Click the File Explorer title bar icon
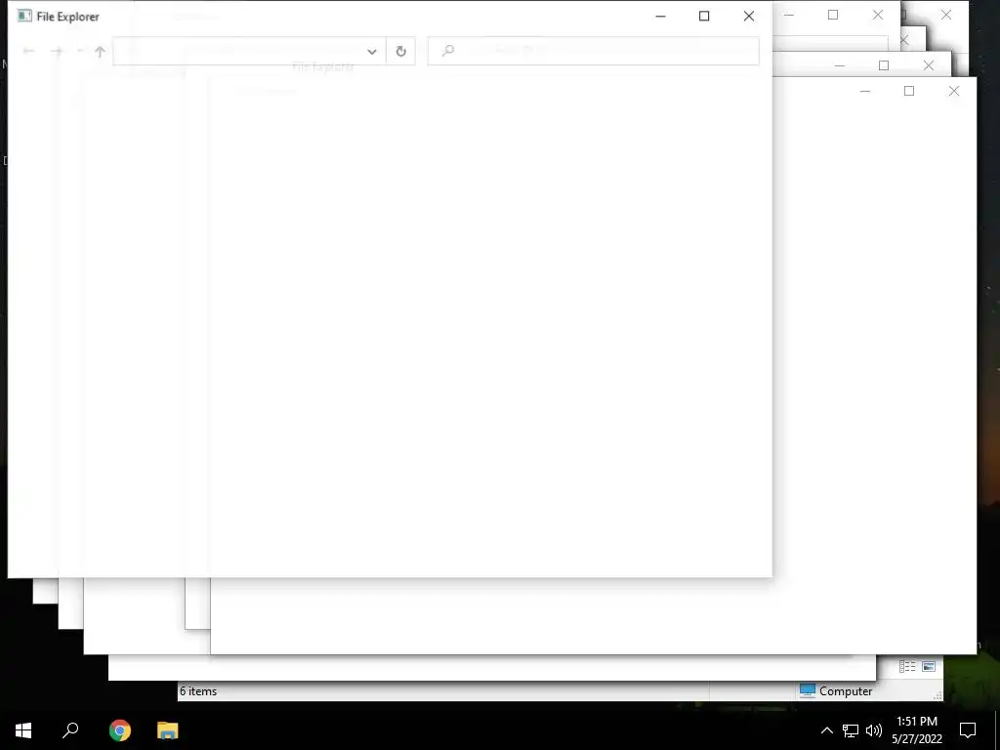 tap(24, 16)
